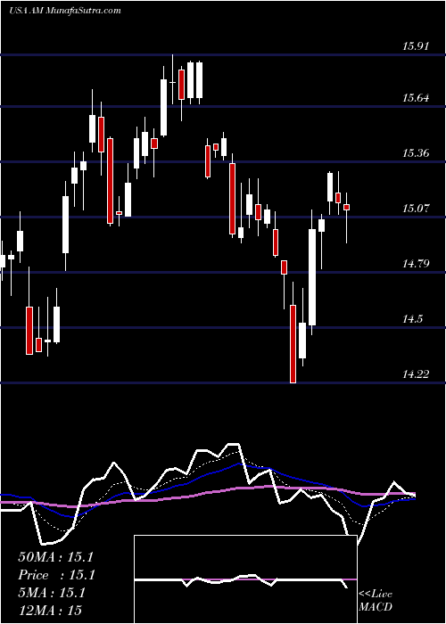Click the 15.07 price axis label
Screen dimensions: 446x624
[416, 209]
